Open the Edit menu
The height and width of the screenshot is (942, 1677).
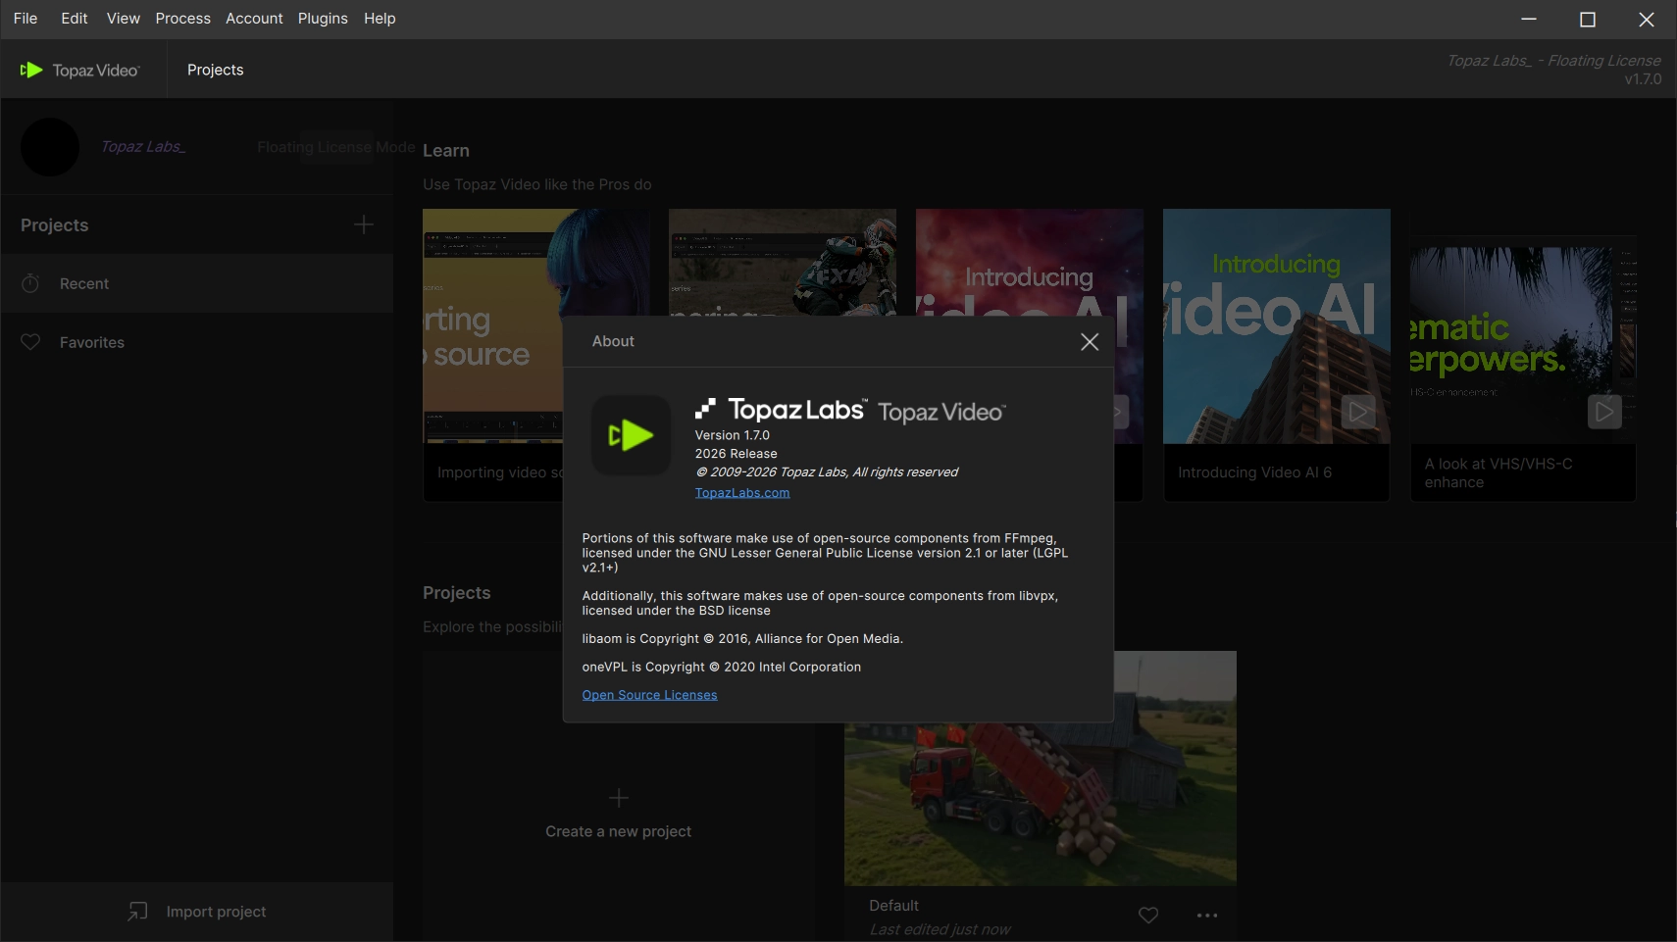coord(75,19)
